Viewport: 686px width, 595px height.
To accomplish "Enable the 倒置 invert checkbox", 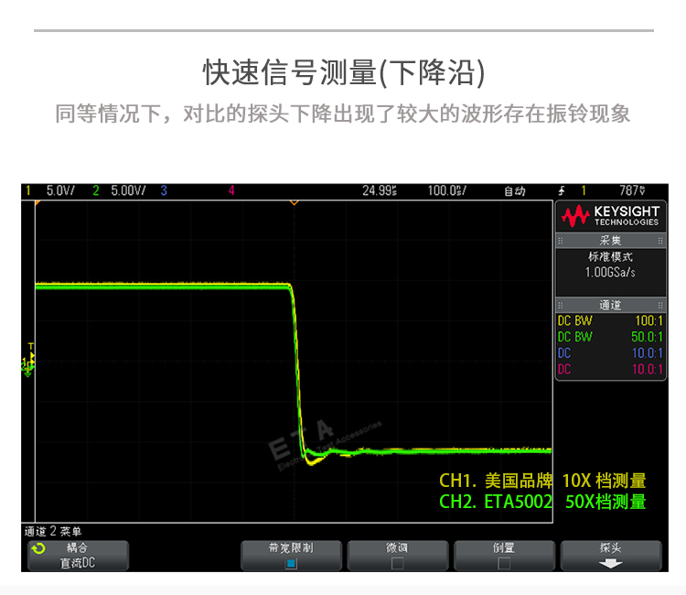I will (504, 564).
